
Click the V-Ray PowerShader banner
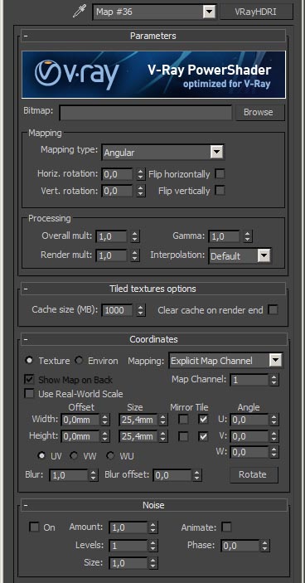point(153,75)
